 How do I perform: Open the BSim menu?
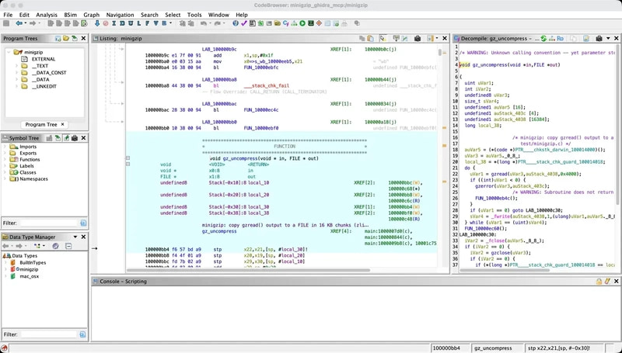click(x=70, y=15)
